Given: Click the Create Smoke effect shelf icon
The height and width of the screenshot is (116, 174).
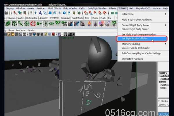Looking at the screenshot, I should point(95,24).
